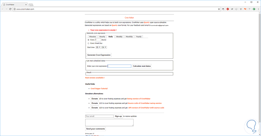Image resolution: width=261 pixels, height=136 pixels.
Task: Click the gray Y-shaped extension icon
Action: pyautogui.click(x=250, y=9)
